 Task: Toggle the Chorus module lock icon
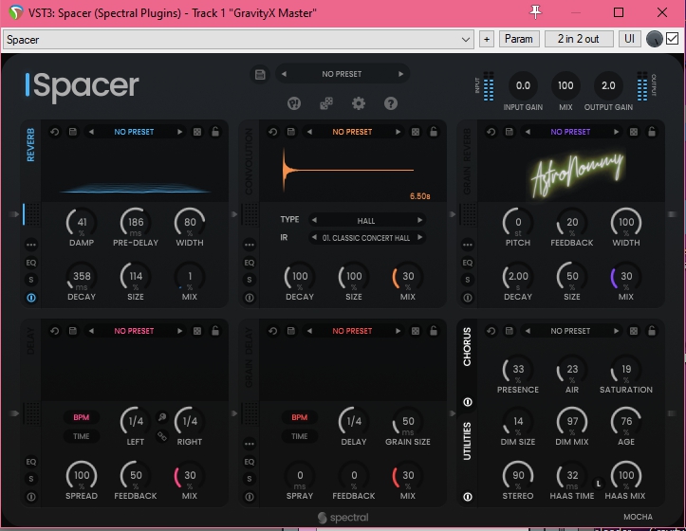click(x=652, y=331)
